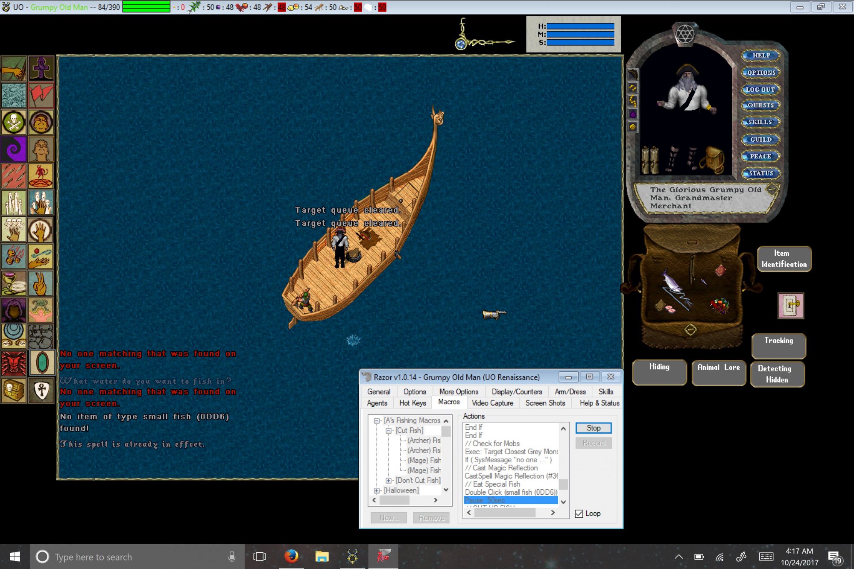The height and width of the screenshot is (569, 854).
Task: Click the red flag spell icon
Action: tap(41, 95)
